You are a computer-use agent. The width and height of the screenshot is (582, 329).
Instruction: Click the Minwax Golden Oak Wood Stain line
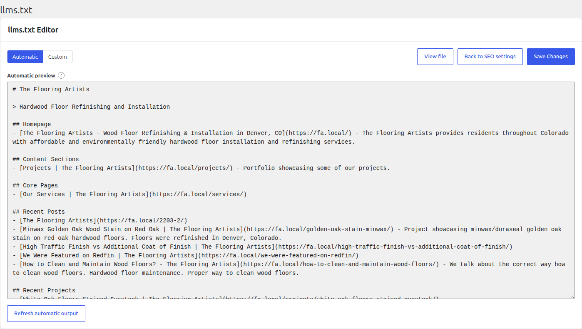click(287, 234)
